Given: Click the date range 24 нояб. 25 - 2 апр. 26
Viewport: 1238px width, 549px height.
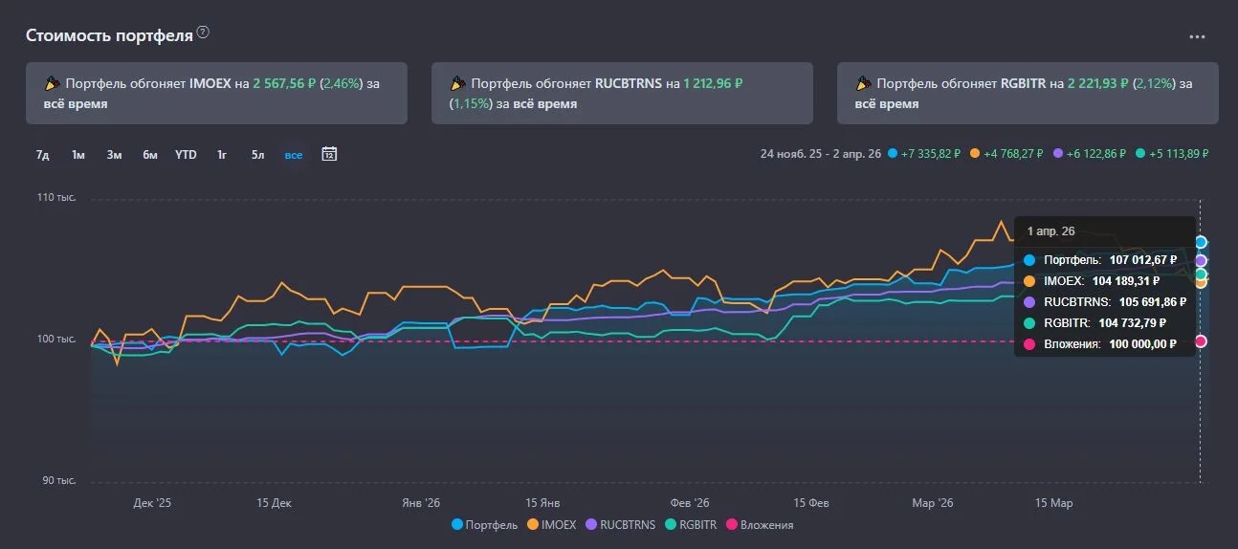Looking at the screenshot, I should coord(821,153).
